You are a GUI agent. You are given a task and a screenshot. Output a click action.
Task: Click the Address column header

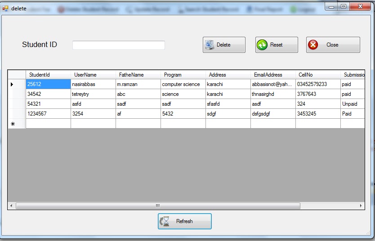coord(228,75)
